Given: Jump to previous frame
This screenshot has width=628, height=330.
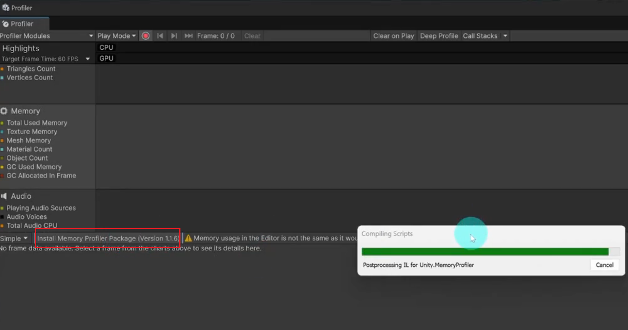Looking at the screenshot, I should click(160, 36).
